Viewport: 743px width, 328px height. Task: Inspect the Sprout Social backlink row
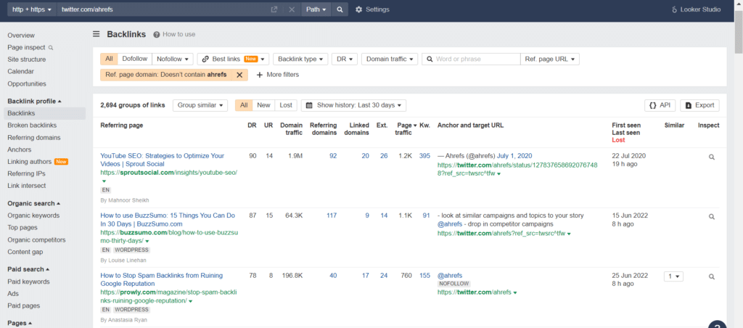(x=711, y=157)
